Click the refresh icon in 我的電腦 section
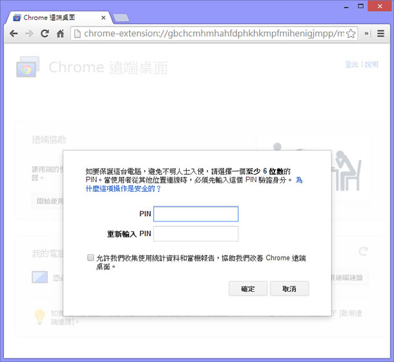The image size is (394, 362). 363,251
